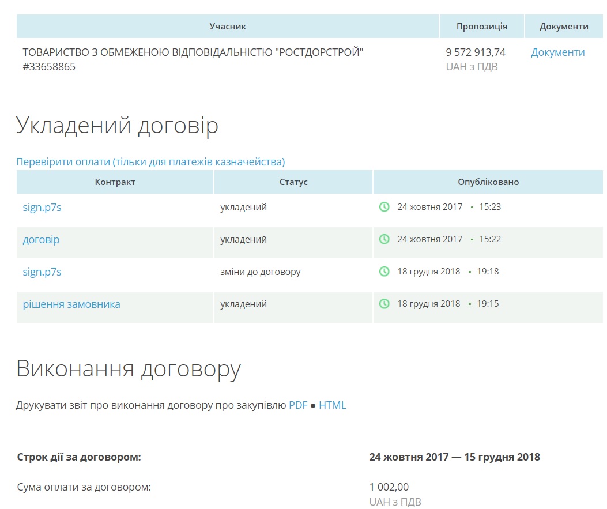The height and width of the screenshot is (509, 607).
Task: Open the договір contract file link
Action: pos(41,240)
